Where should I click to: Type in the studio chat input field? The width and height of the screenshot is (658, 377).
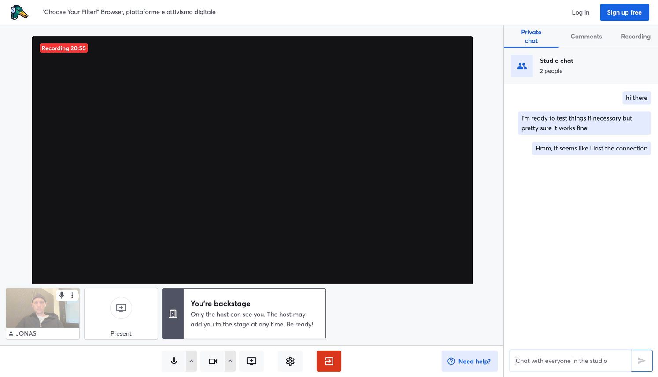(570, 361)
